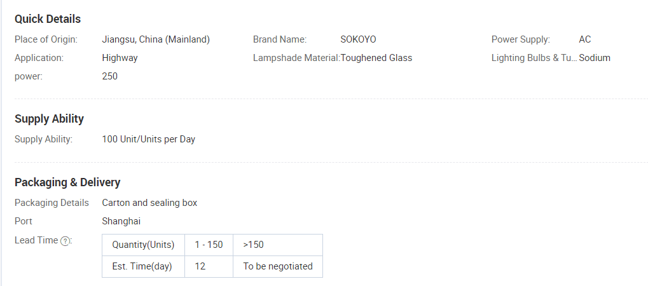Image resolution: width=648 pixels, height=286 pixels.
Task: Click the SOKOYO brand name value
Action: (x=358, y=39)
